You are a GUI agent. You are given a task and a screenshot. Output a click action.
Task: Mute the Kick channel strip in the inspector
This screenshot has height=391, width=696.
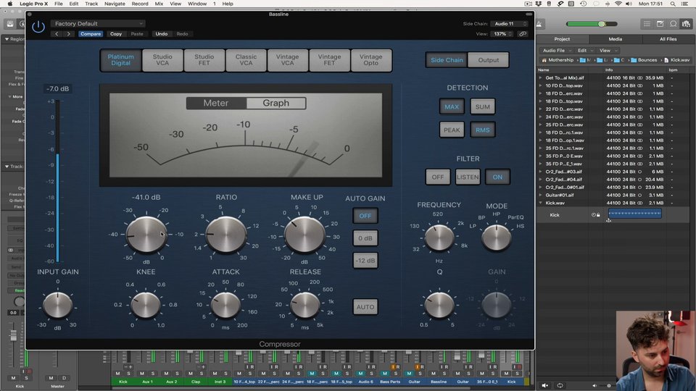13,378
